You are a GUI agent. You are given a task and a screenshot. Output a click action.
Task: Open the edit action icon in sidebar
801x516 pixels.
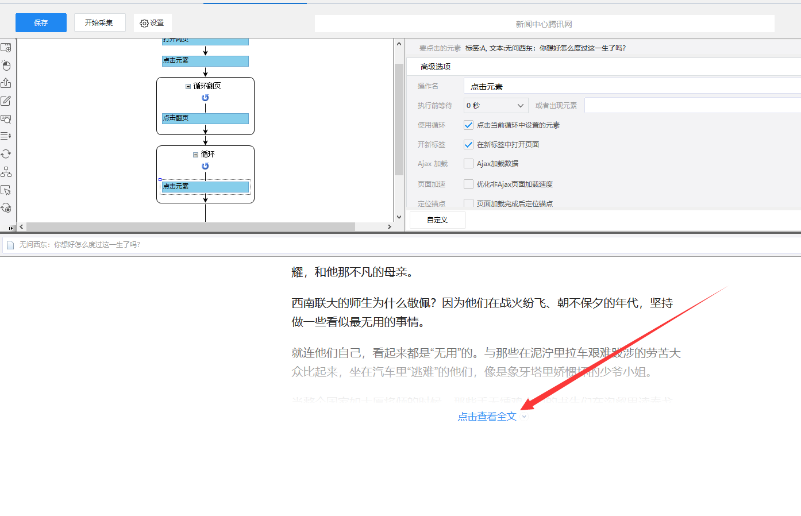[x=6, y=101]
